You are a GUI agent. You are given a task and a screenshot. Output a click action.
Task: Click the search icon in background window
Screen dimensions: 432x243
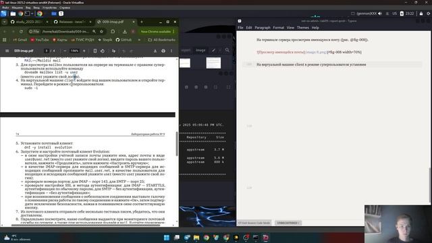coord(227,50)
